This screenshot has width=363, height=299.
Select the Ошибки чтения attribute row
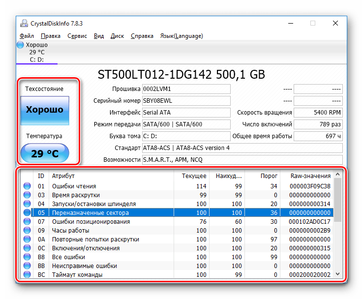click(x=177, y=186)
